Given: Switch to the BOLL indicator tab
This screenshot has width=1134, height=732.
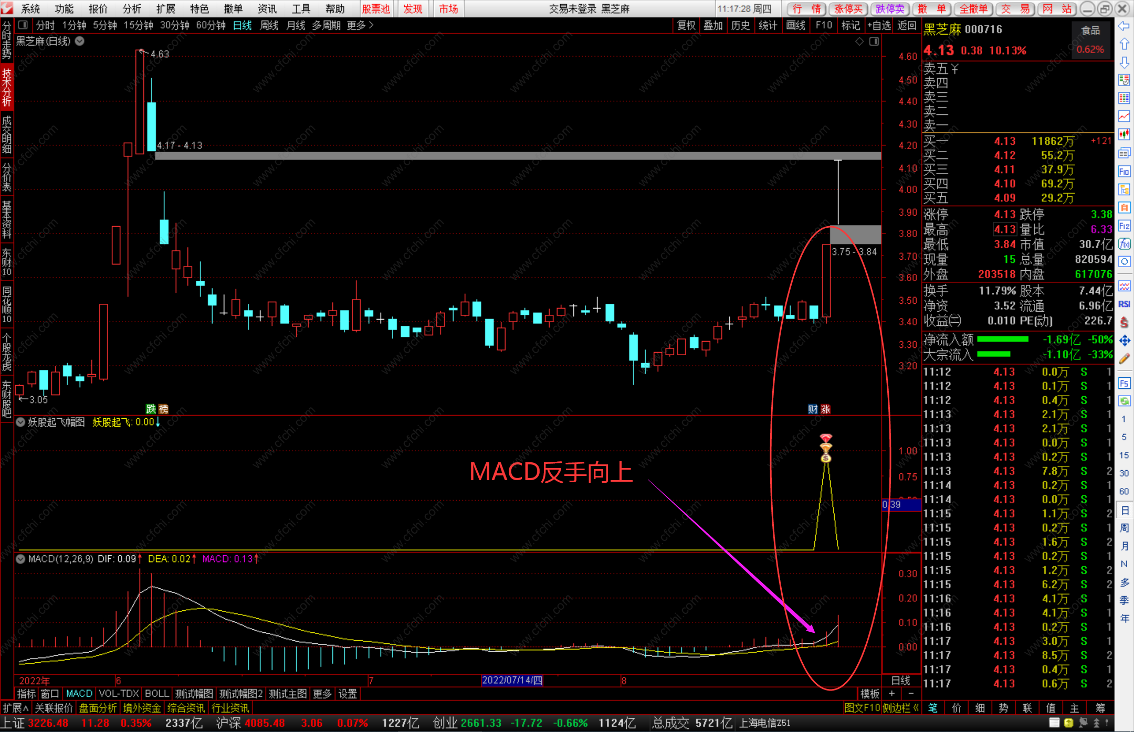Looking at the screenshot, I should click(156, 694).
